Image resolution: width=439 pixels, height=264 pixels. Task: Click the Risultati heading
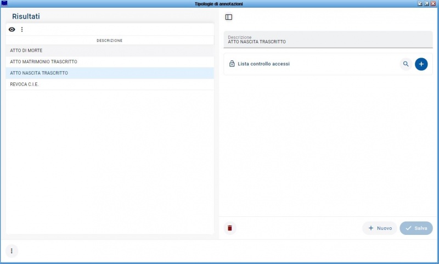pos(26,16)
